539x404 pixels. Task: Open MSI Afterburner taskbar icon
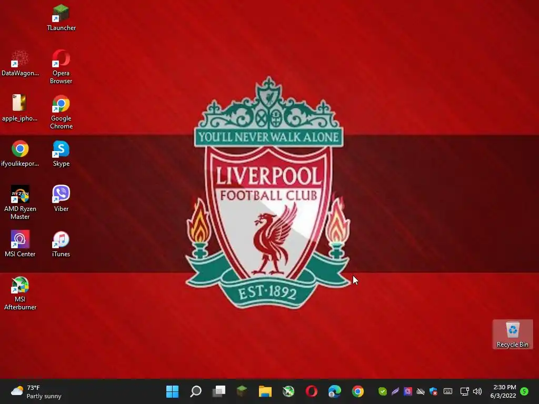[288, 391]
